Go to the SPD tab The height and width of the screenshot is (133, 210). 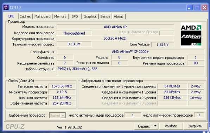(75, 16)
